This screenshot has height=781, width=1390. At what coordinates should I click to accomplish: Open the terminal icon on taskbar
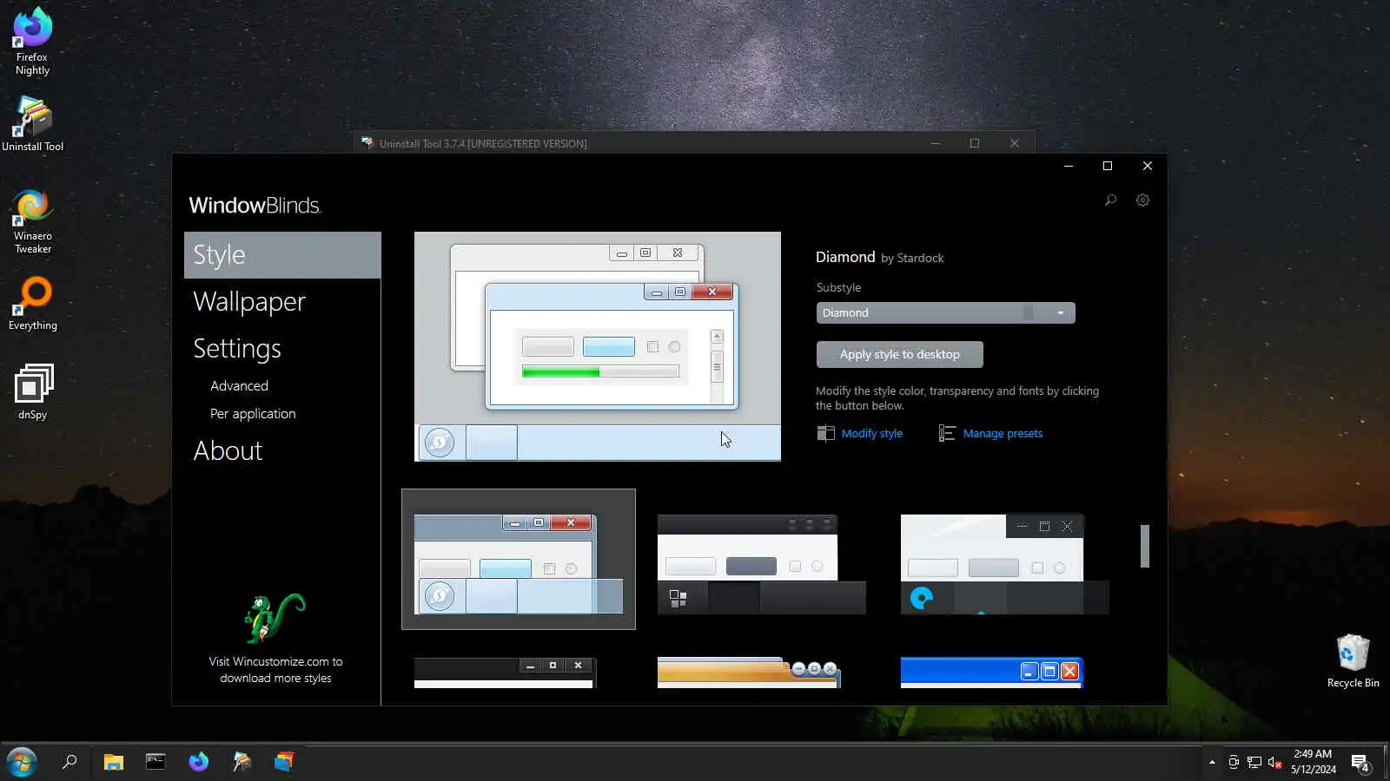[156, 762]
